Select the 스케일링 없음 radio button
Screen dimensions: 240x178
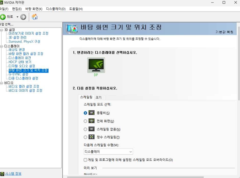tap(86, 129)
